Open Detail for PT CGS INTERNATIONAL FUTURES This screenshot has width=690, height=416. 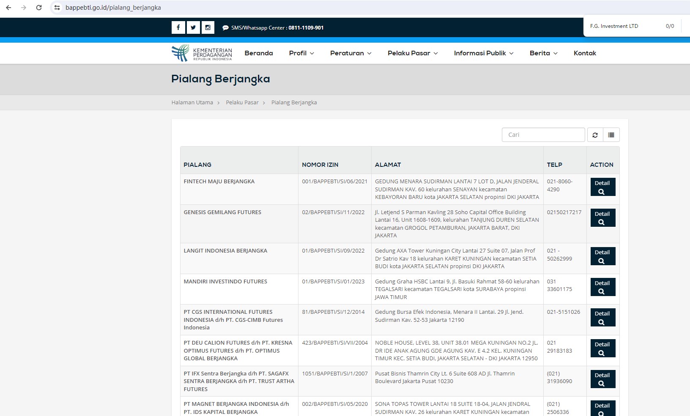click(602, 318)
